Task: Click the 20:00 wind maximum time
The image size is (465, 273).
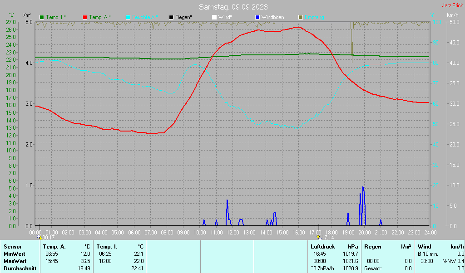Action: tap(427, 261)
